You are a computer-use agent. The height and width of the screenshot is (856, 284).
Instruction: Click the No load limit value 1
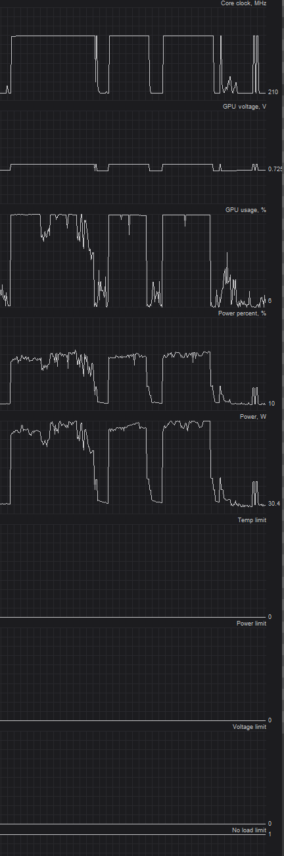(x=270, y=834)
